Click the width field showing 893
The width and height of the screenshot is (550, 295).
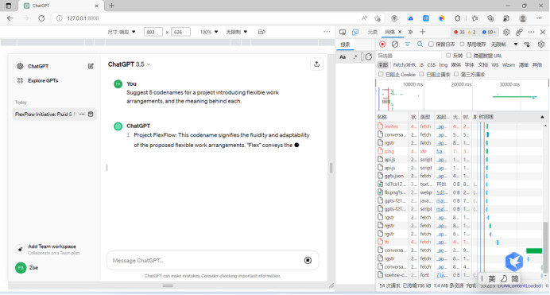click(153, 32)
